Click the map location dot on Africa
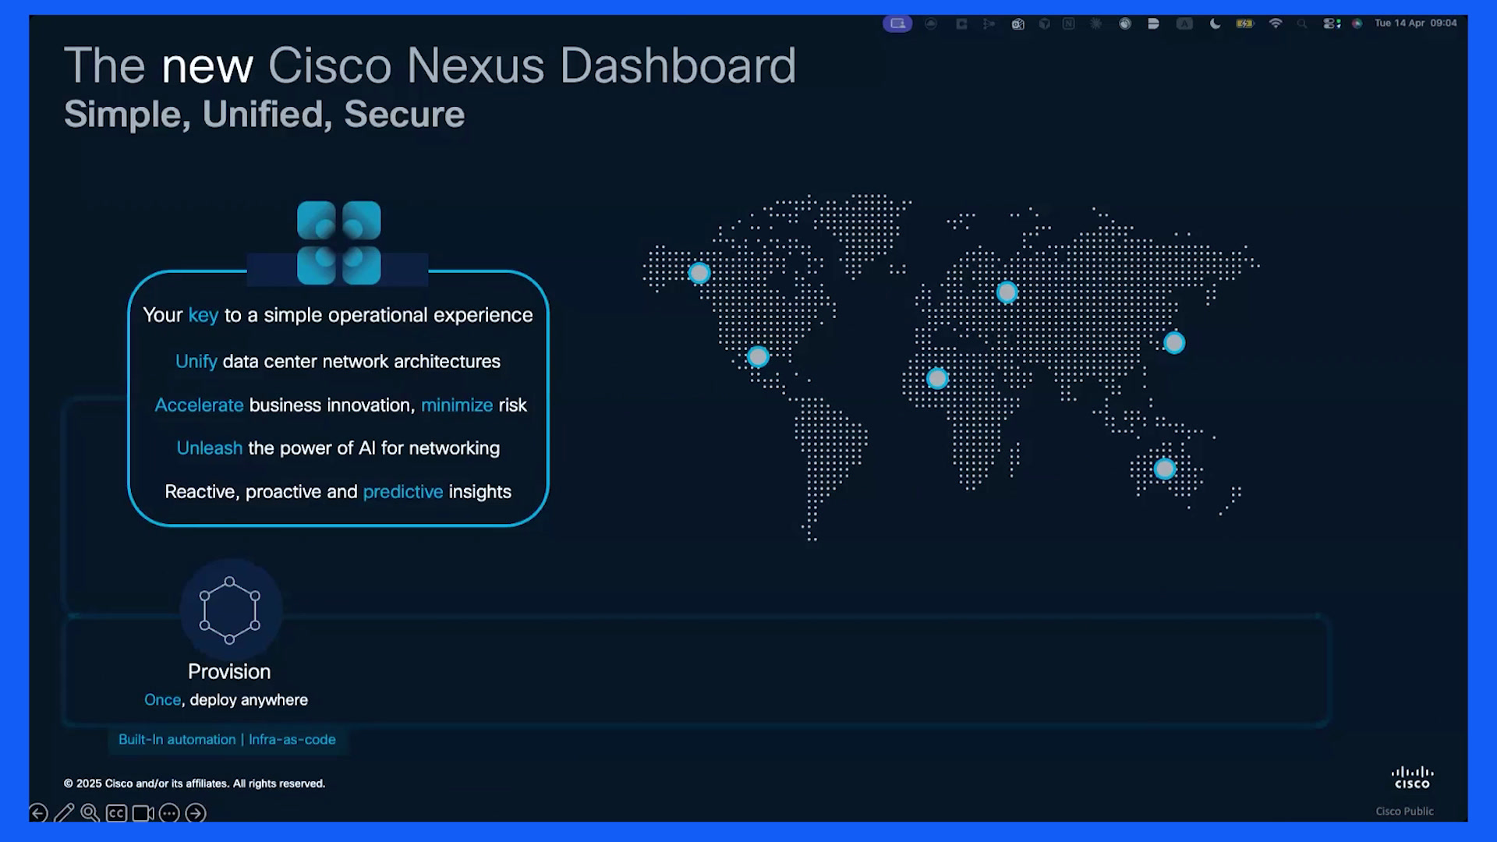 pyautogui.click(x=937, y=379)
